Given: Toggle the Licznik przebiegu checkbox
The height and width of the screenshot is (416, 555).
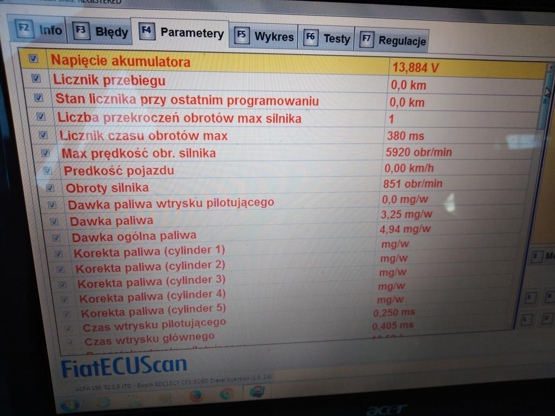Looking at the screenshot, I should (36, 78).
